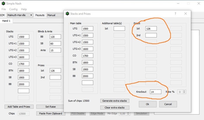
Task: Click main window SB stack field 1900
Action: pyautogui.click(x=24, y=77)
